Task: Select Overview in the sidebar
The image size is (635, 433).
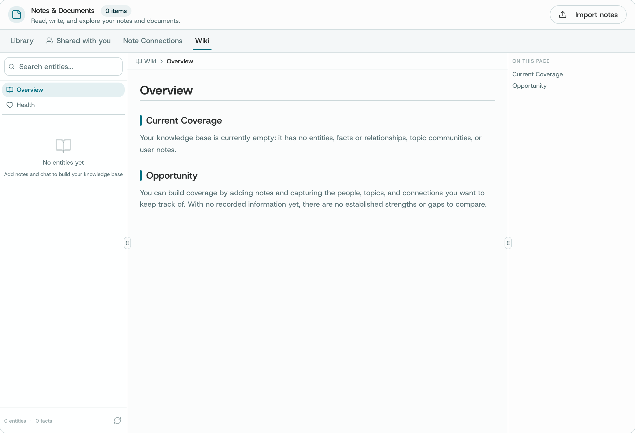Action: tap(63, 90)
